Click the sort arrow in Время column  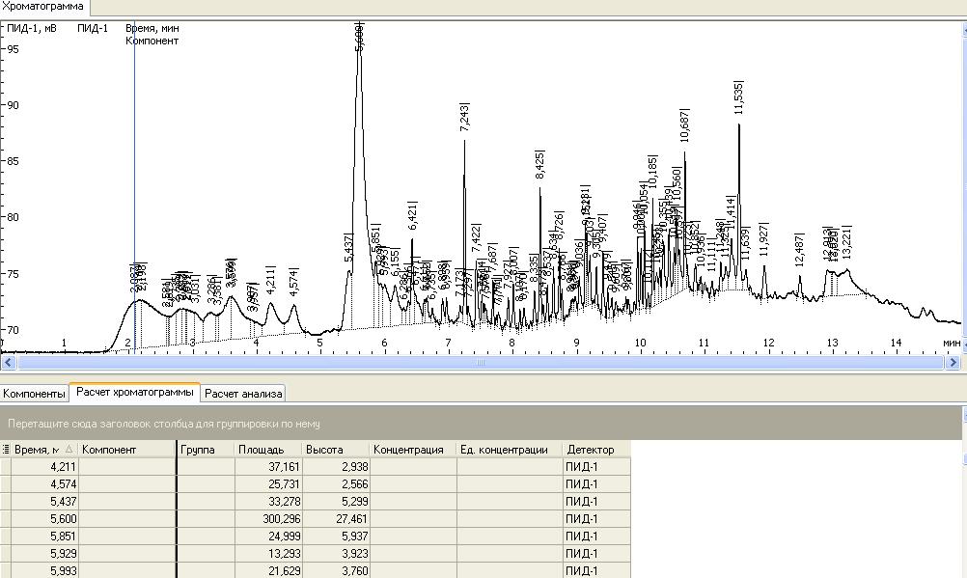pos(69,450)
